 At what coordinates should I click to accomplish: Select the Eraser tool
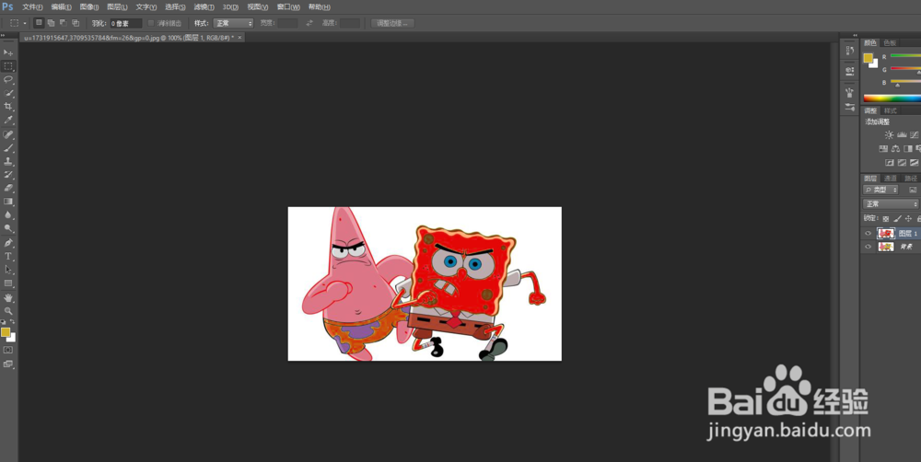[x=8, y=189]
